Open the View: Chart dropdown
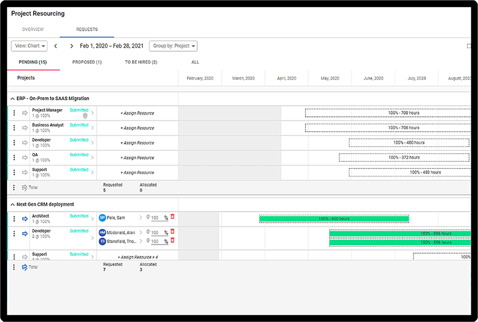The width and height of the screenshot is (478, 322). (x=29, y=46)
